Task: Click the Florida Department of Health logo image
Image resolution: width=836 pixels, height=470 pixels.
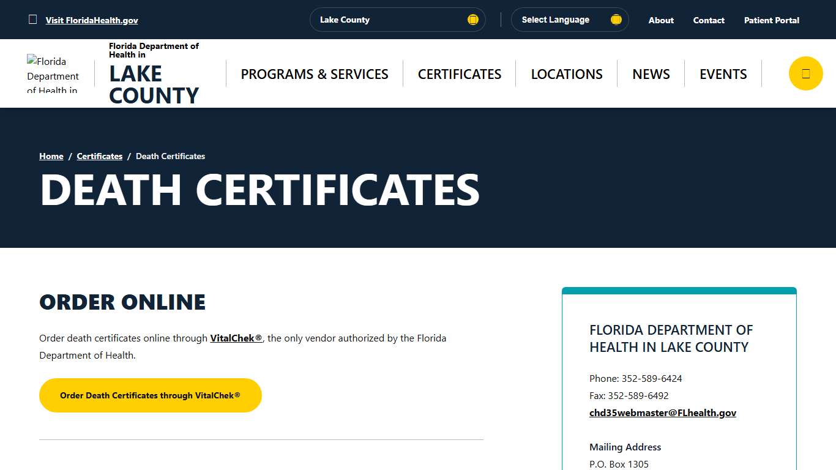Action: tap(54, 73)
